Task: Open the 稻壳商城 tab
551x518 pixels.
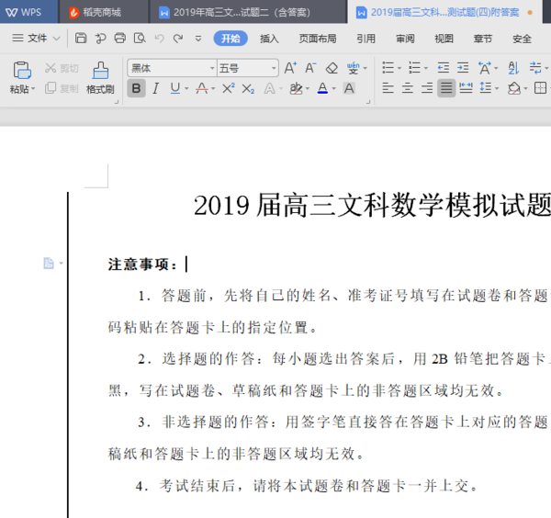Action: [103, 12]
